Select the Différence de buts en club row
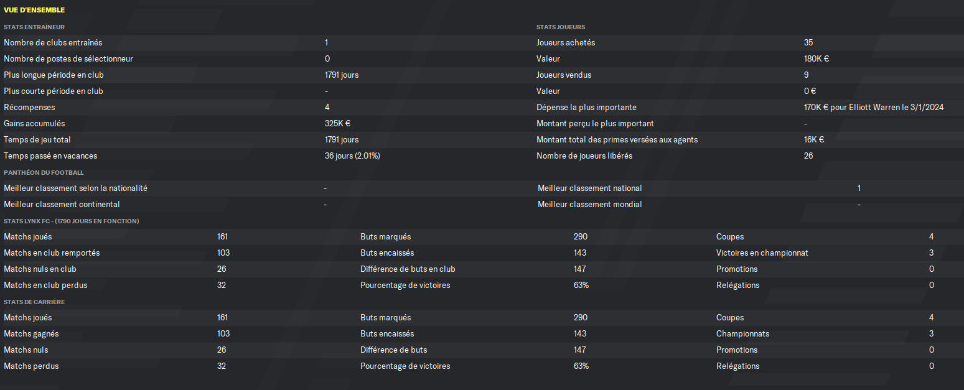The image size is (964, 390). coord(535,269)
